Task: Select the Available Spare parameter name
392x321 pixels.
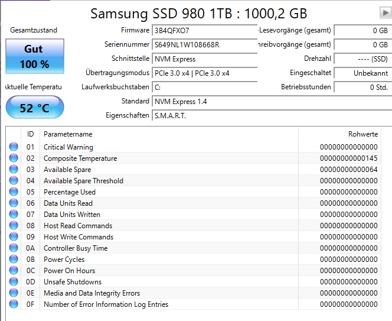Action: point(67,170)
